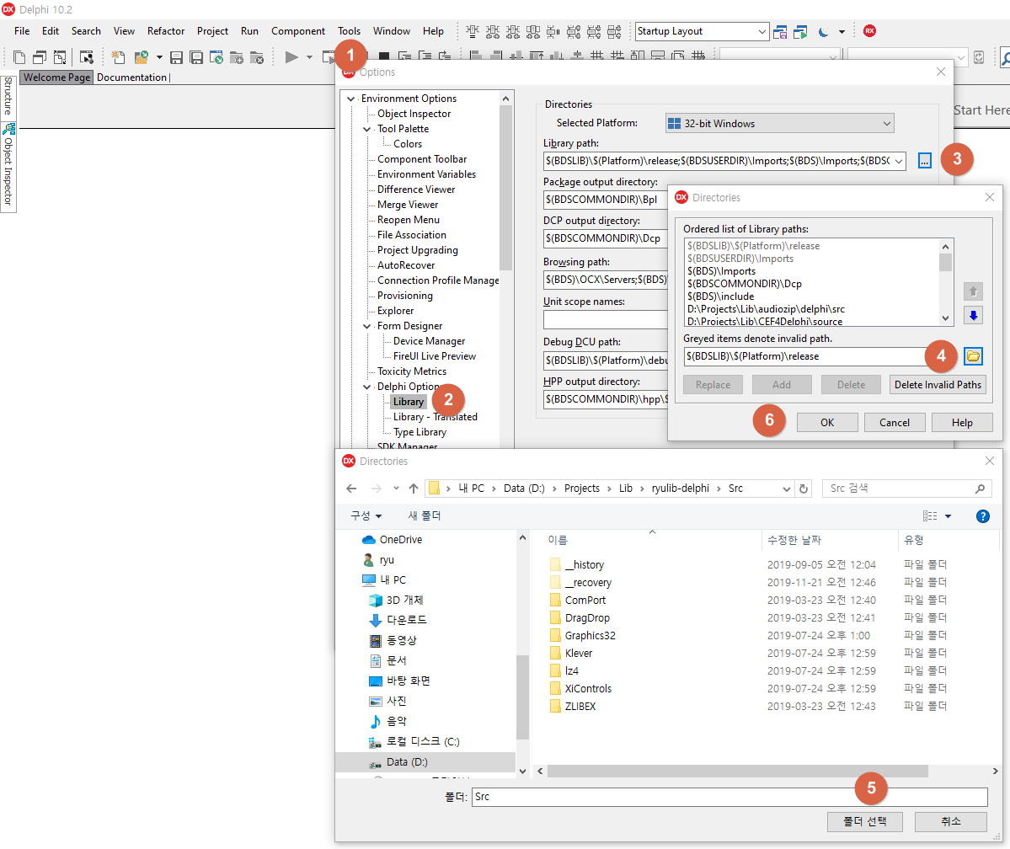Open the Tools menu
The width and height of the screenshot is (1010, 849).
click(x=349, y=31)
